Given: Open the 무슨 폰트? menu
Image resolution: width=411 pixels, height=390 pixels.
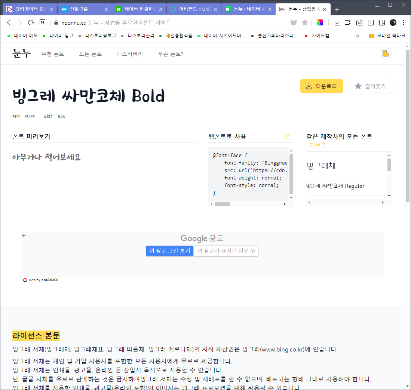Looking at the screenshot, I should [171, 54].
